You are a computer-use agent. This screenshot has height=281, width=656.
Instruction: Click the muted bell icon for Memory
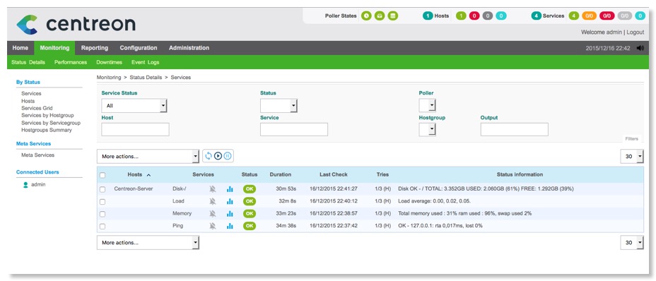point(213,214)
